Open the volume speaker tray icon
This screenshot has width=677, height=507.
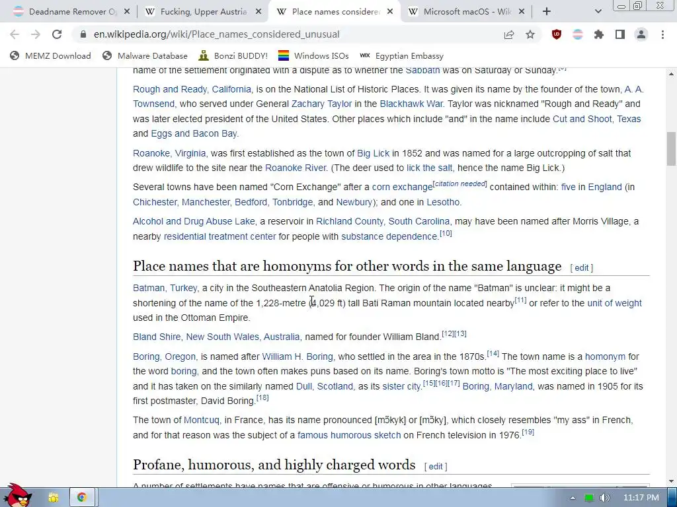click(604, 498)
